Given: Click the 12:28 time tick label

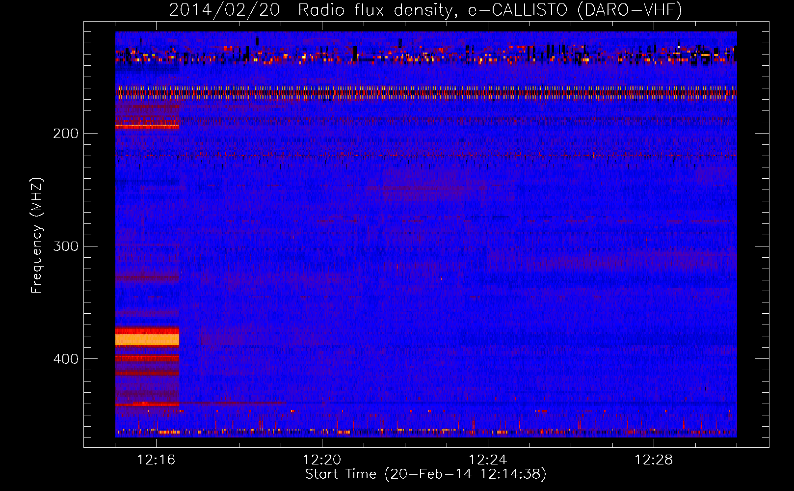Looking at the screenshot, I should 654,460.
